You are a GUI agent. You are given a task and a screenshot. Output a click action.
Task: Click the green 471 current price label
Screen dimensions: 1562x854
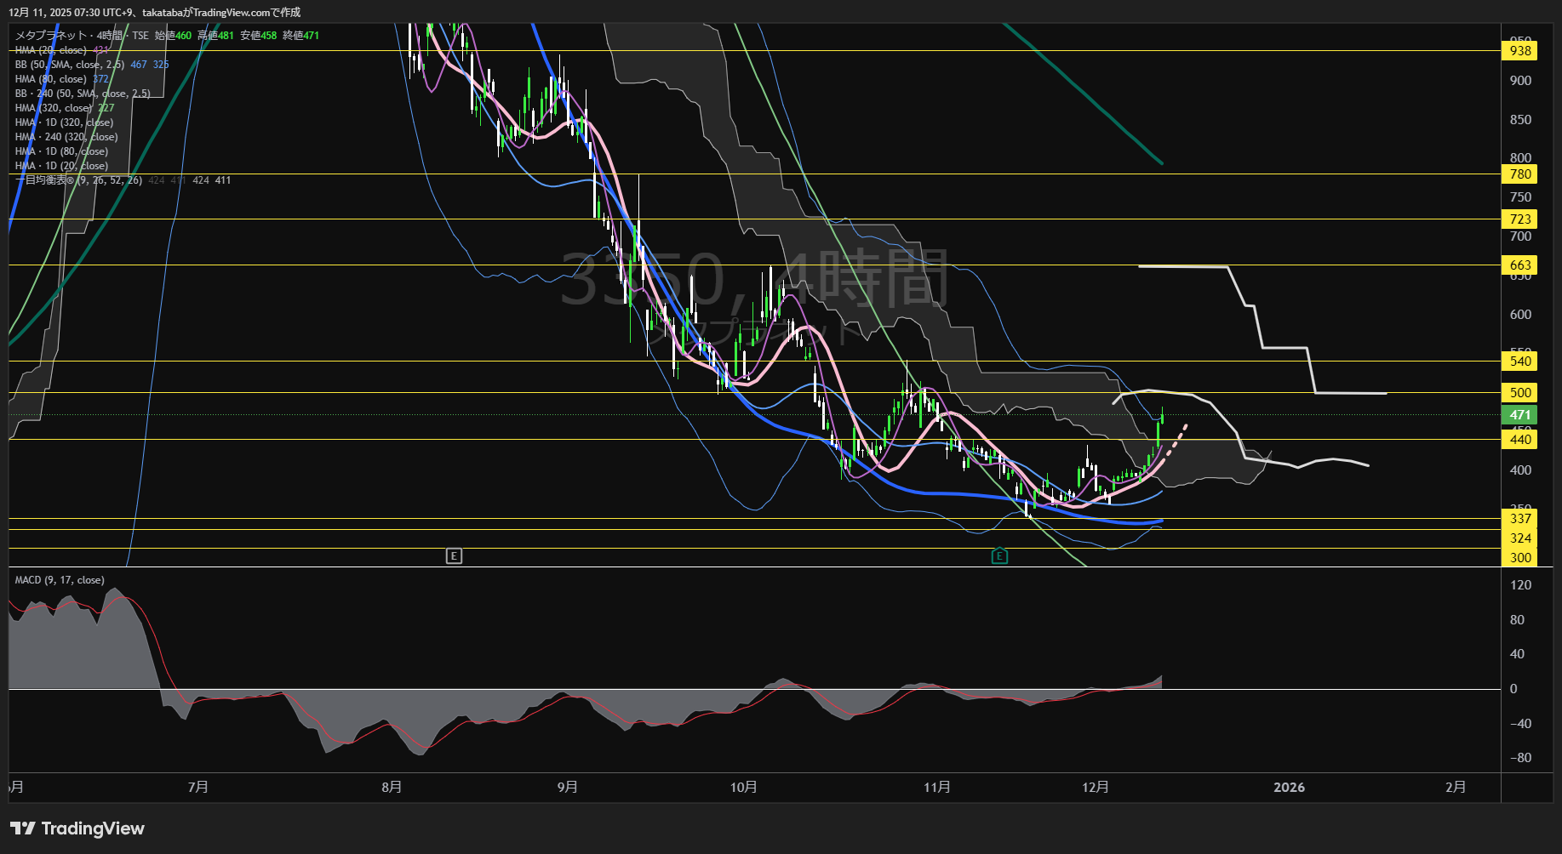[1519, 415]
